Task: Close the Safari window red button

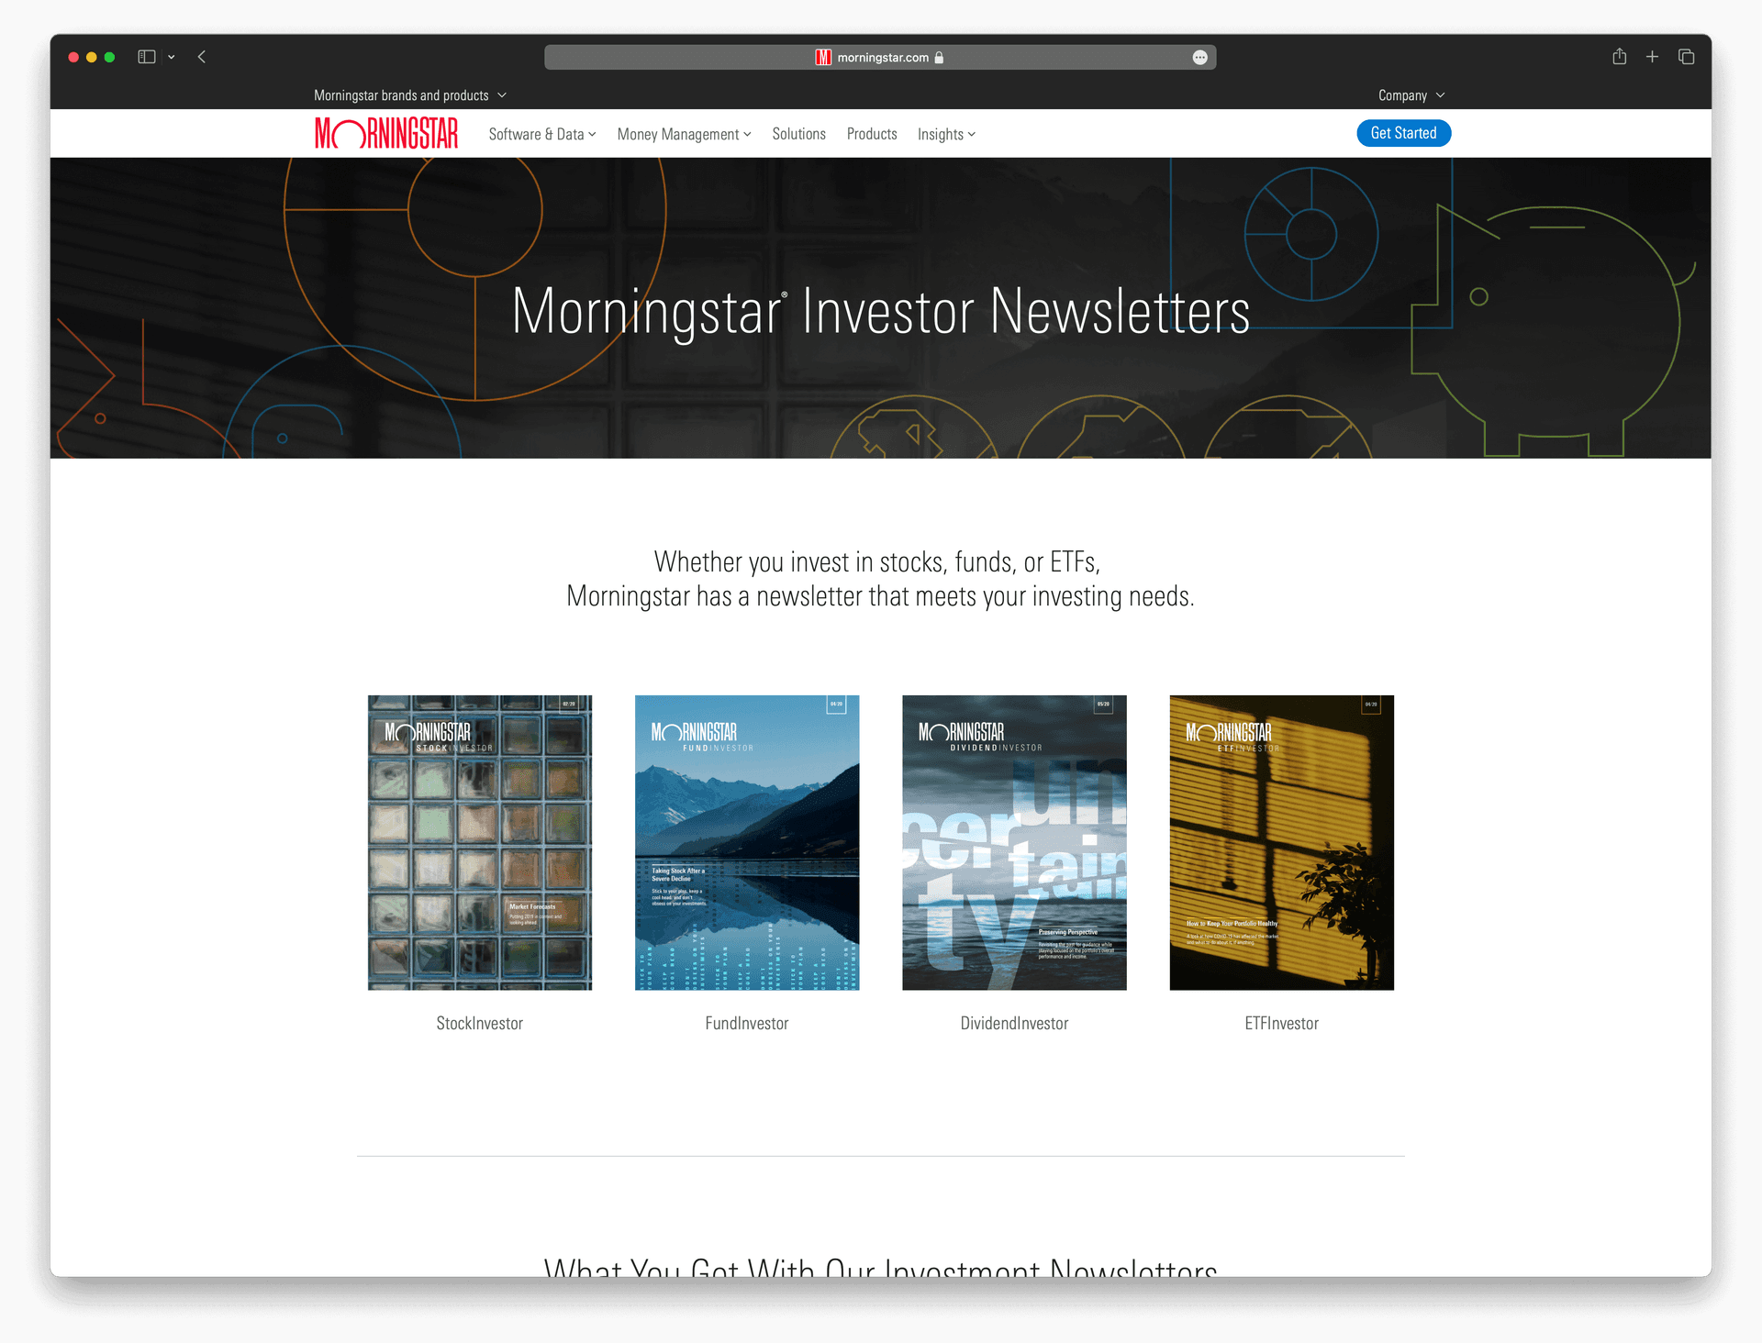Action: (73, 57)
